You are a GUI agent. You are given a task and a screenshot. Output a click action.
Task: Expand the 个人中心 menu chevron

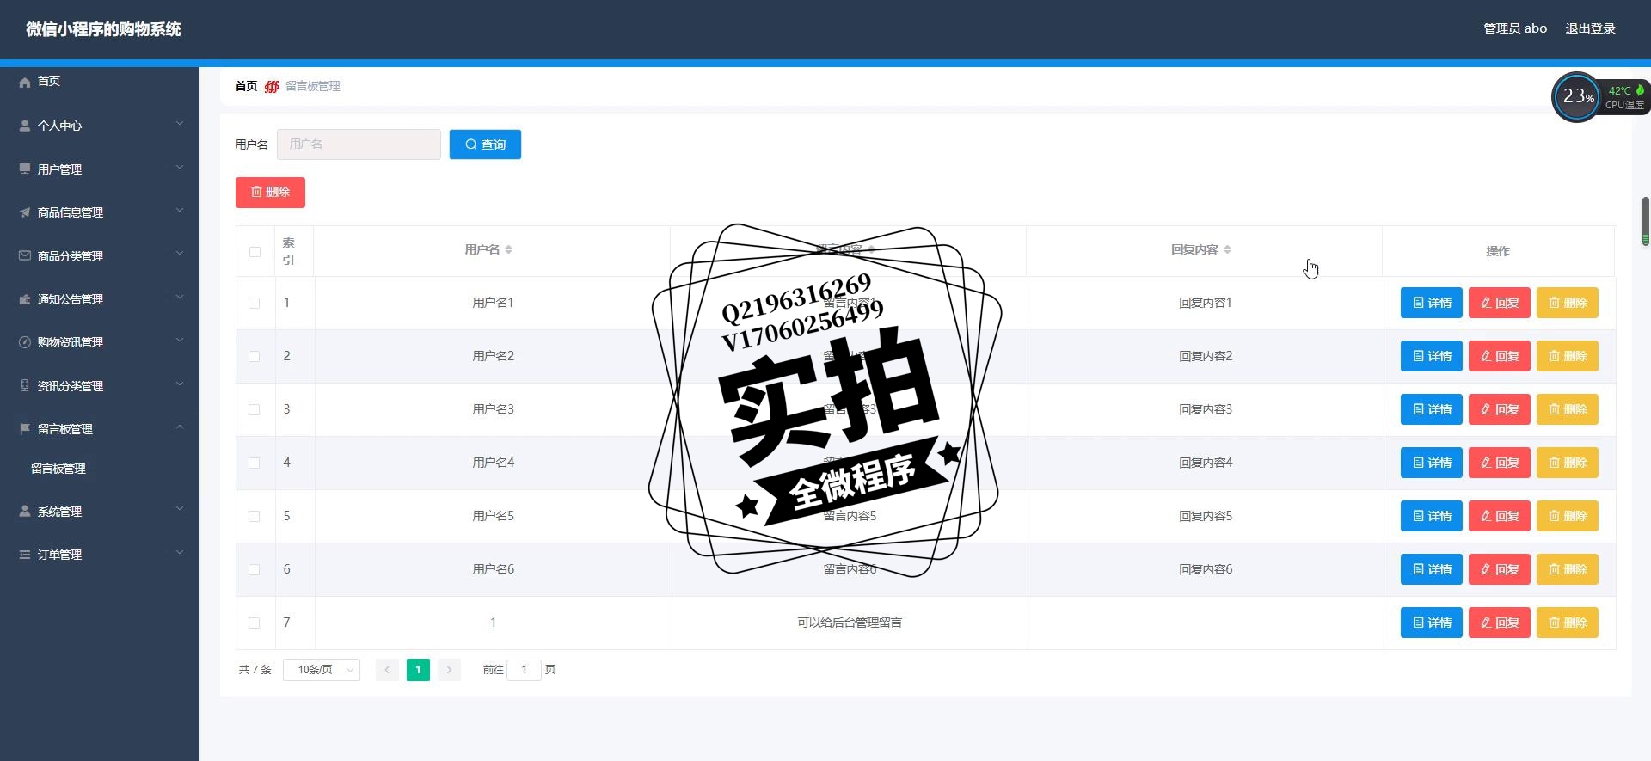click(x=180, y=124)
